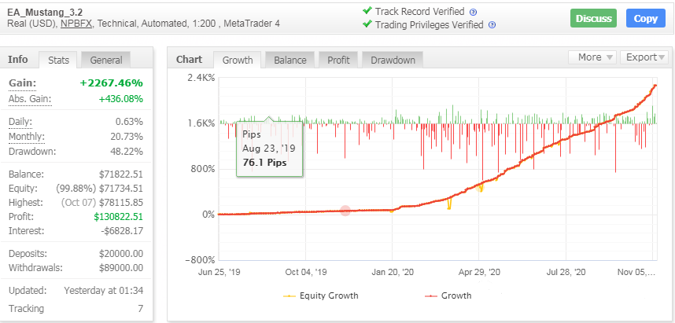Click the green Track Record Verified checkmark
675x323 pixels.
[367, 11]
